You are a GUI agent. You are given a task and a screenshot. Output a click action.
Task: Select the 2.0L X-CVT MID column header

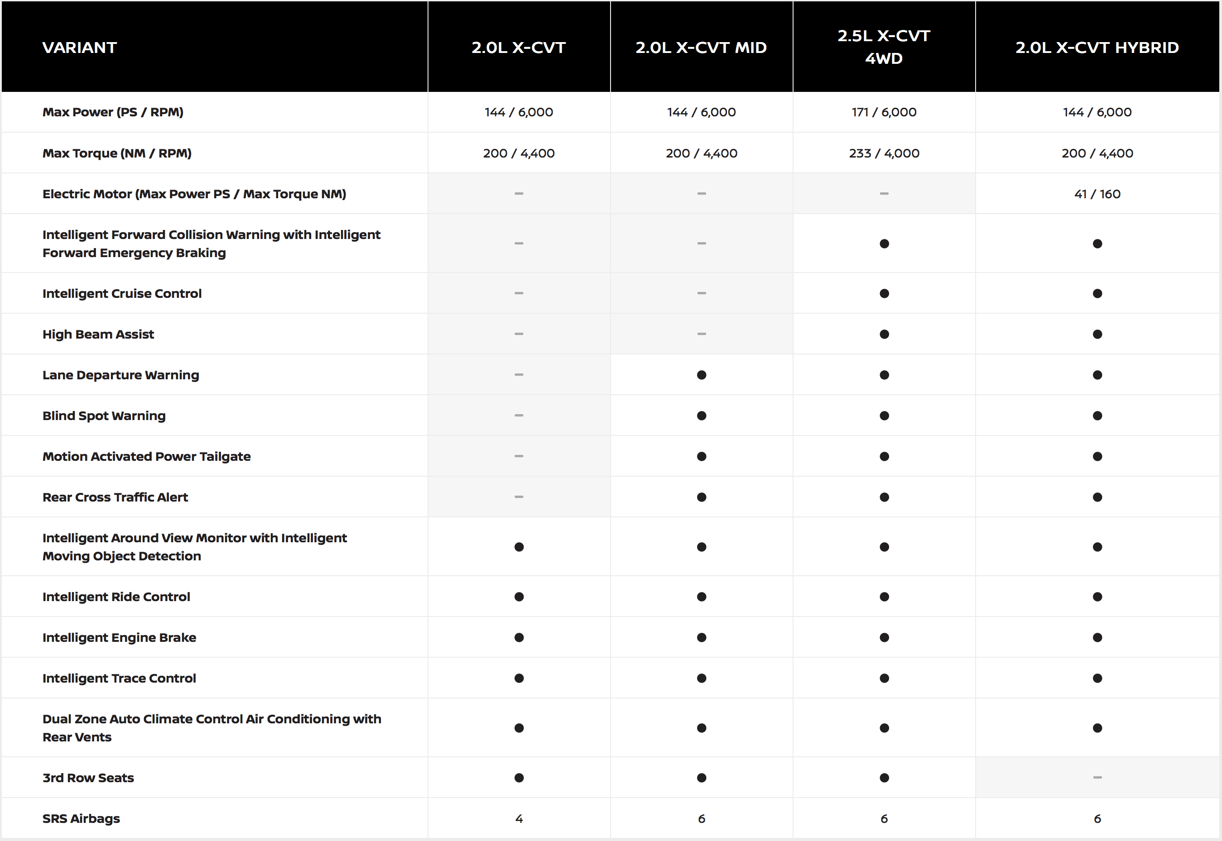tap(701, 48)
